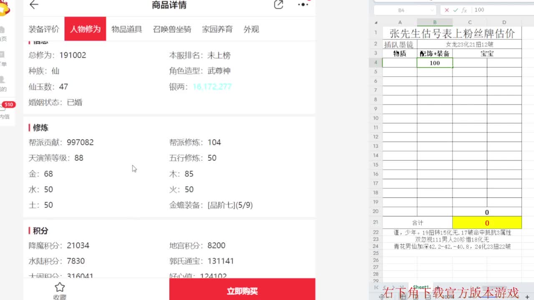Select column A header
Viewport: 534px width, 300px height.
pos(400,22)
